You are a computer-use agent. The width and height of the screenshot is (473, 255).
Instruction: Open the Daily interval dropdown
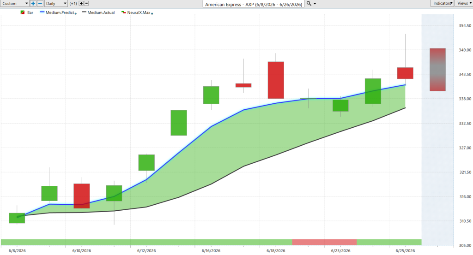tap(56, 4)
